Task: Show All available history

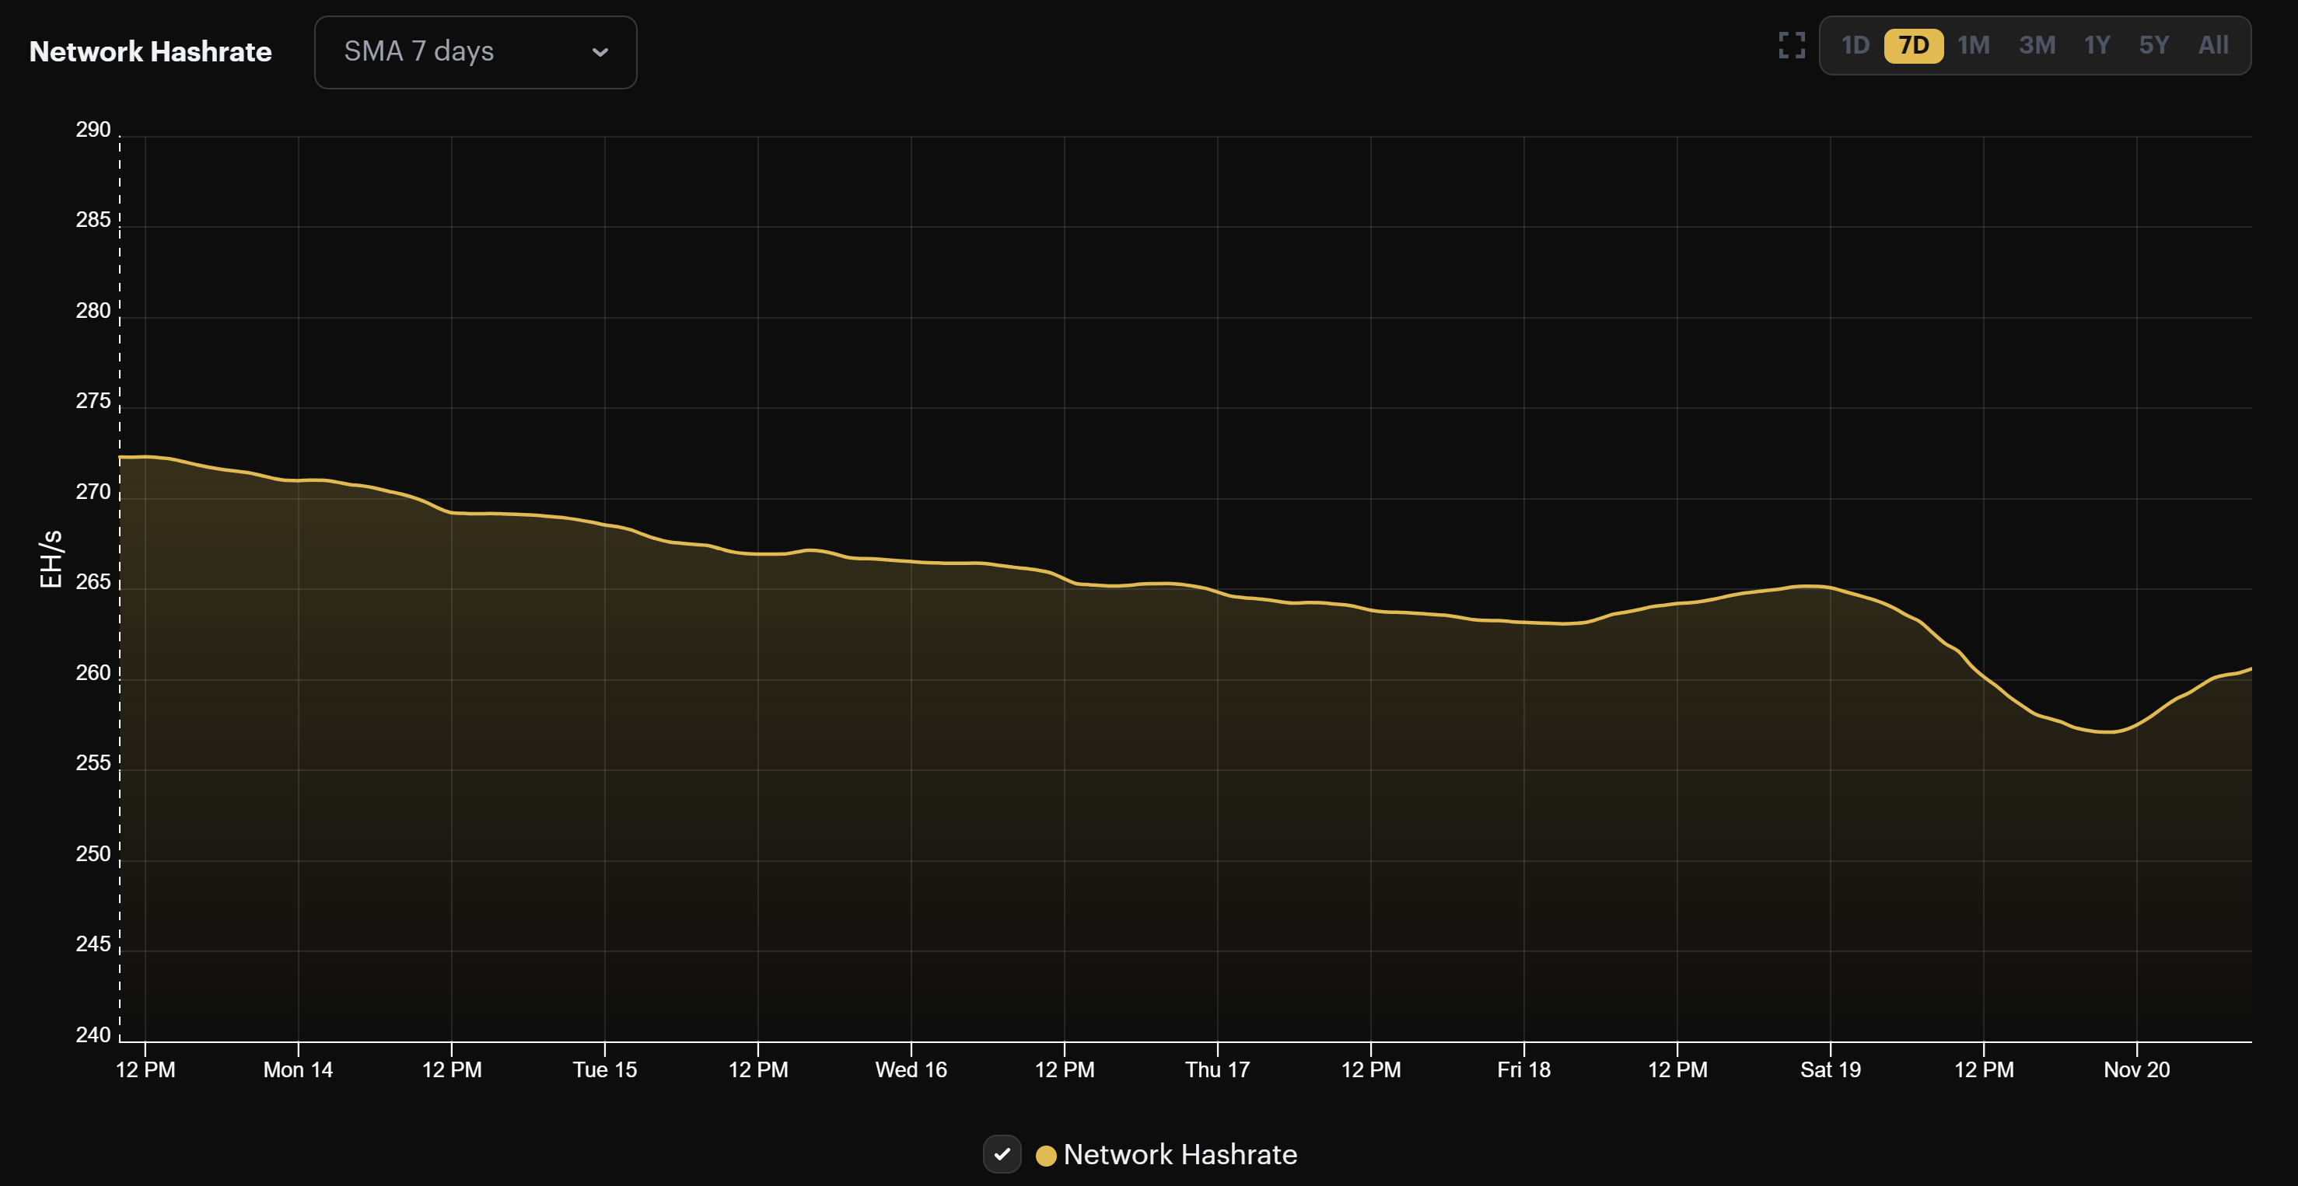Action: pos(2213,46)
